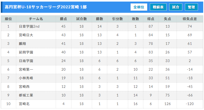Open the 全順位 tab
This screenshot has height=110, width=204.
(x=139, y=7)
